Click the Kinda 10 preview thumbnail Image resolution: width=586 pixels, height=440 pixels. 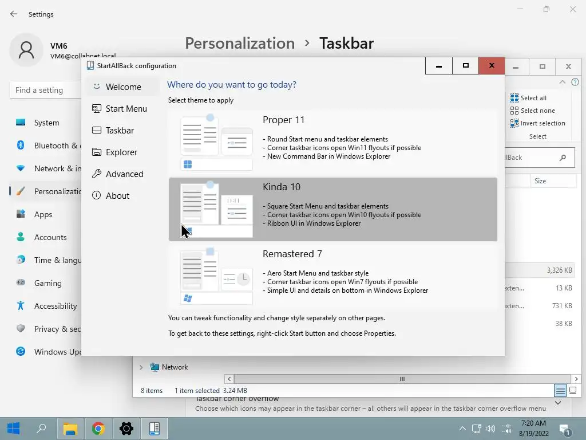pyautogui.click(x=216, y=209)
